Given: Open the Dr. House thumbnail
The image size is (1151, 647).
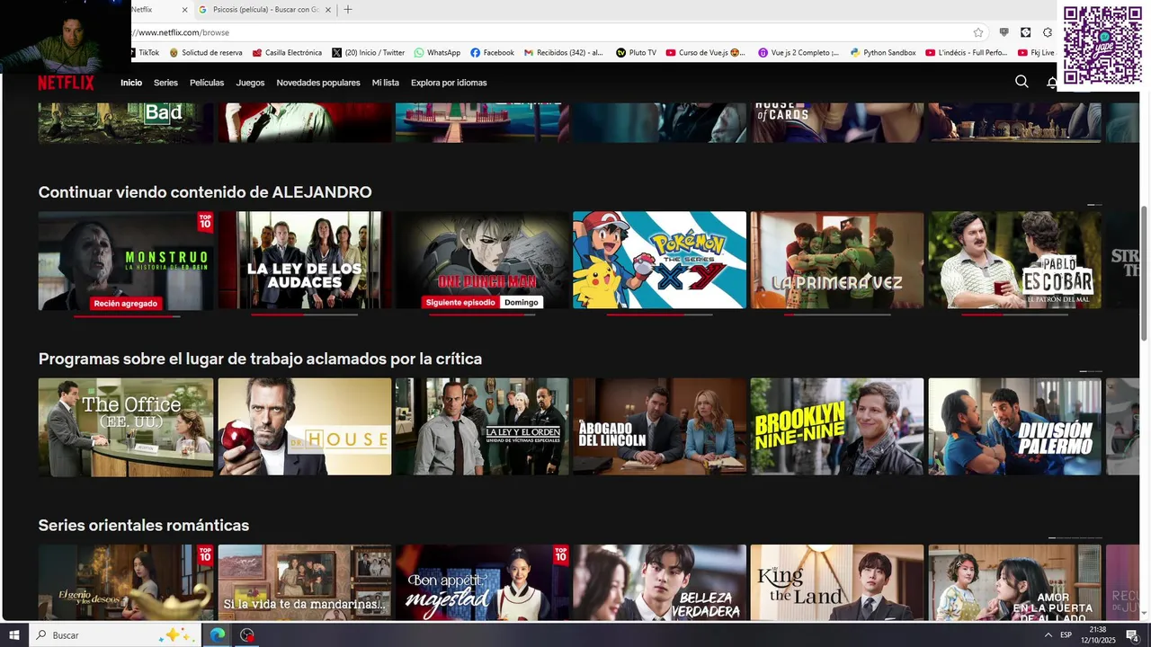Looking at the screenshot, I should [305, 427].
